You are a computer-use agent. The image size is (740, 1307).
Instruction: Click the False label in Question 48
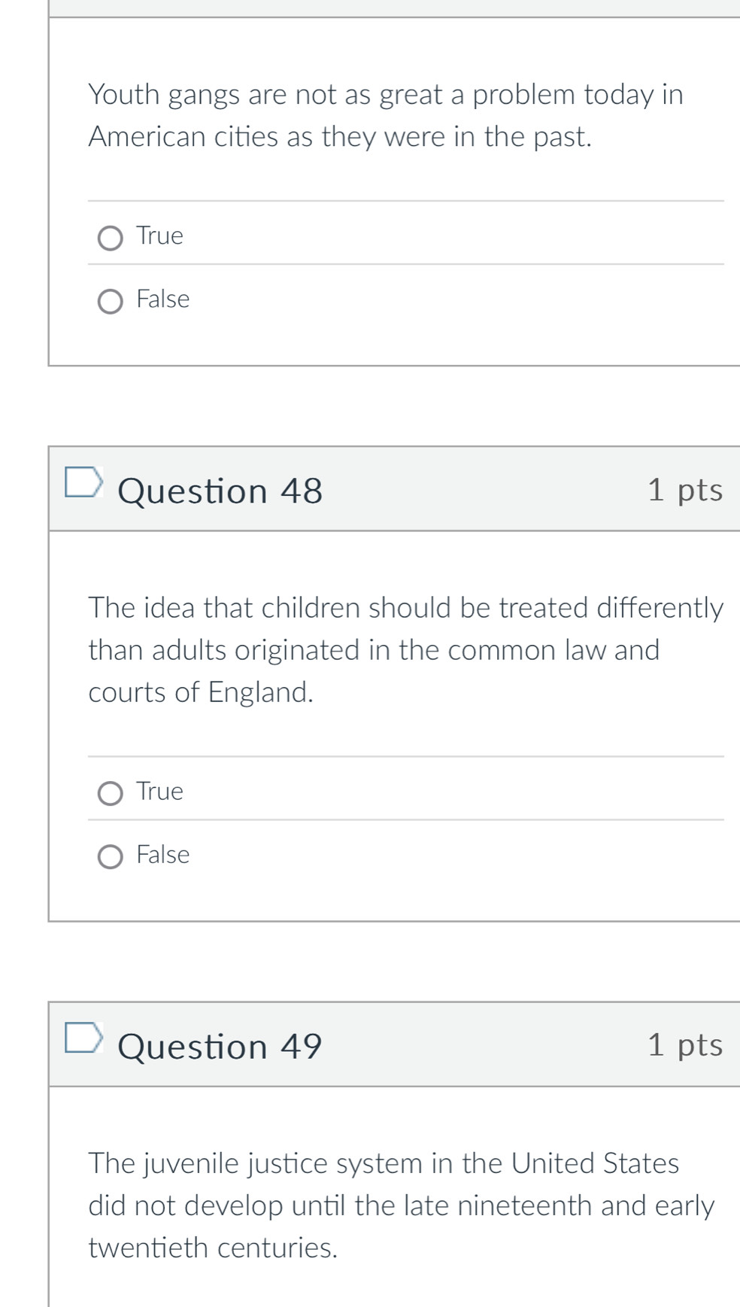(163, 855)
